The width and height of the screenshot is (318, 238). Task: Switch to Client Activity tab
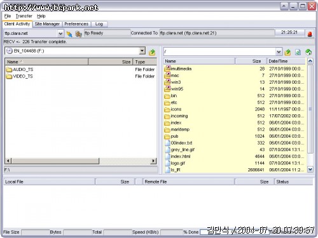coord(17,24)
